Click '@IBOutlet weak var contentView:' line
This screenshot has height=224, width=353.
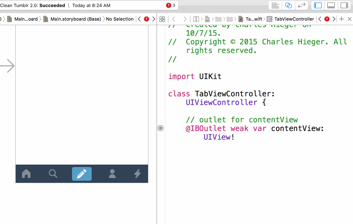[x=255, y=129]
